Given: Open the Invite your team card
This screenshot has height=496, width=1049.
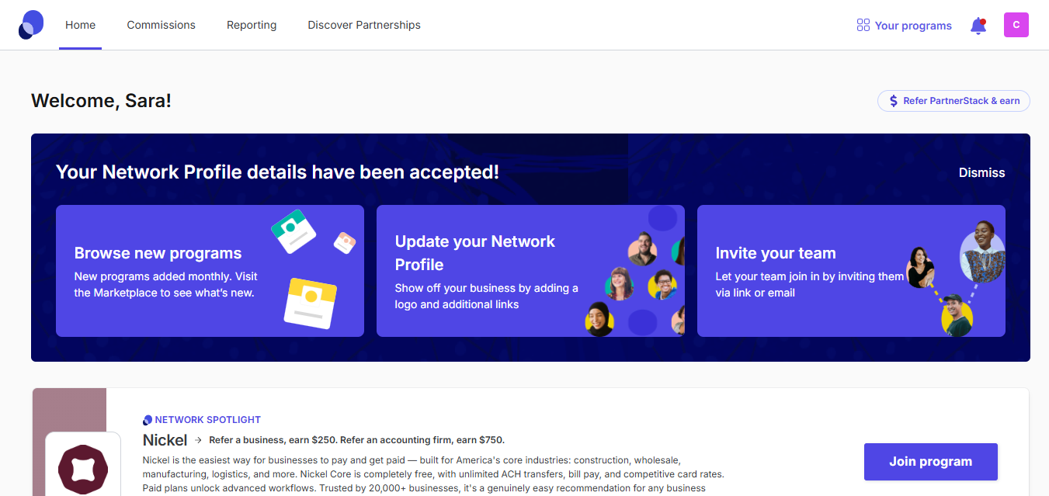Looking at the screenshot, I should coord(851,271).
